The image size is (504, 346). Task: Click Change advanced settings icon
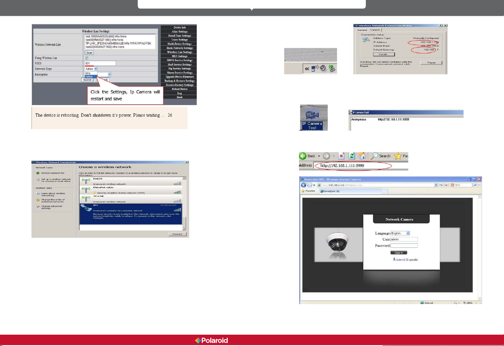[38, 206]
